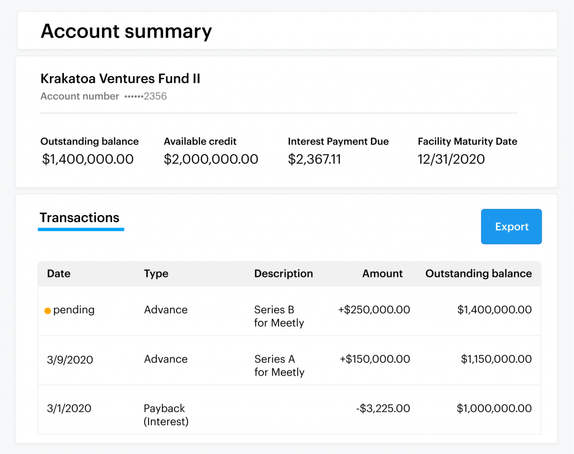Click the Account summary heading

tap(126, 31)
